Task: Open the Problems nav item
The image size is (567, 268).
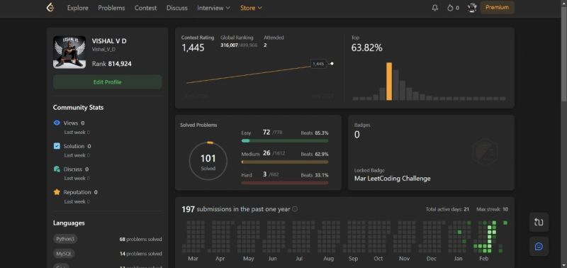Action: click(x=111, y=8)
